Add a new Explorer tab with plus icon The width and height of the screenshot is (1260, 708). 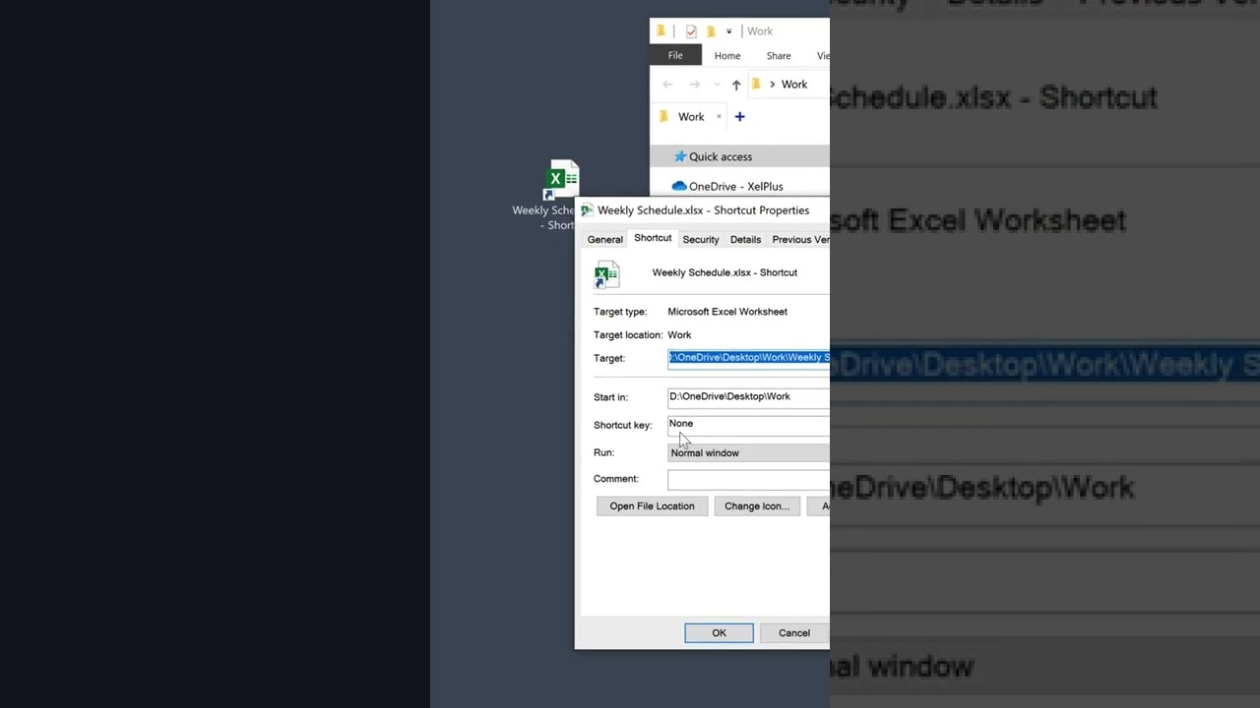click(x=740, y=117)
